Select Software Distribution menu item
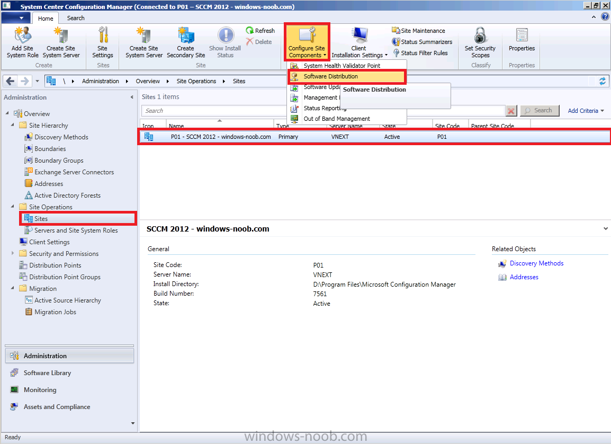611x444 pixels. (x=347, y=76)
